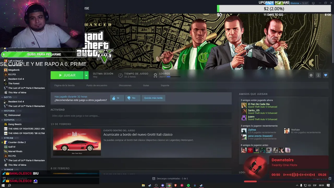Click friend juann's avatar
334x188 pixels.
[244, 118]
